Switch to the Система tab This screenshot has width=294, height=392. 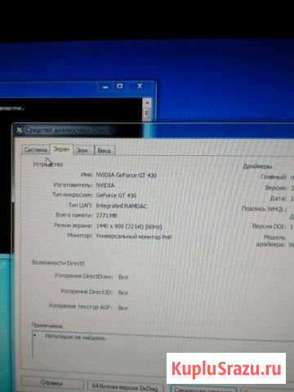(x=36, y=150)
